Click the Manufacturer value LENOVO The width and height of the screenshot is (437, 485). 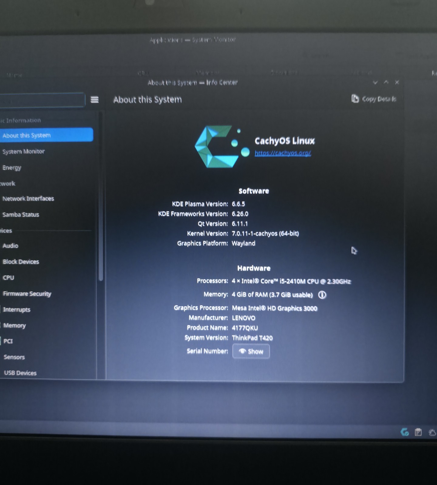pyautogui.click(x=244, y=318)
